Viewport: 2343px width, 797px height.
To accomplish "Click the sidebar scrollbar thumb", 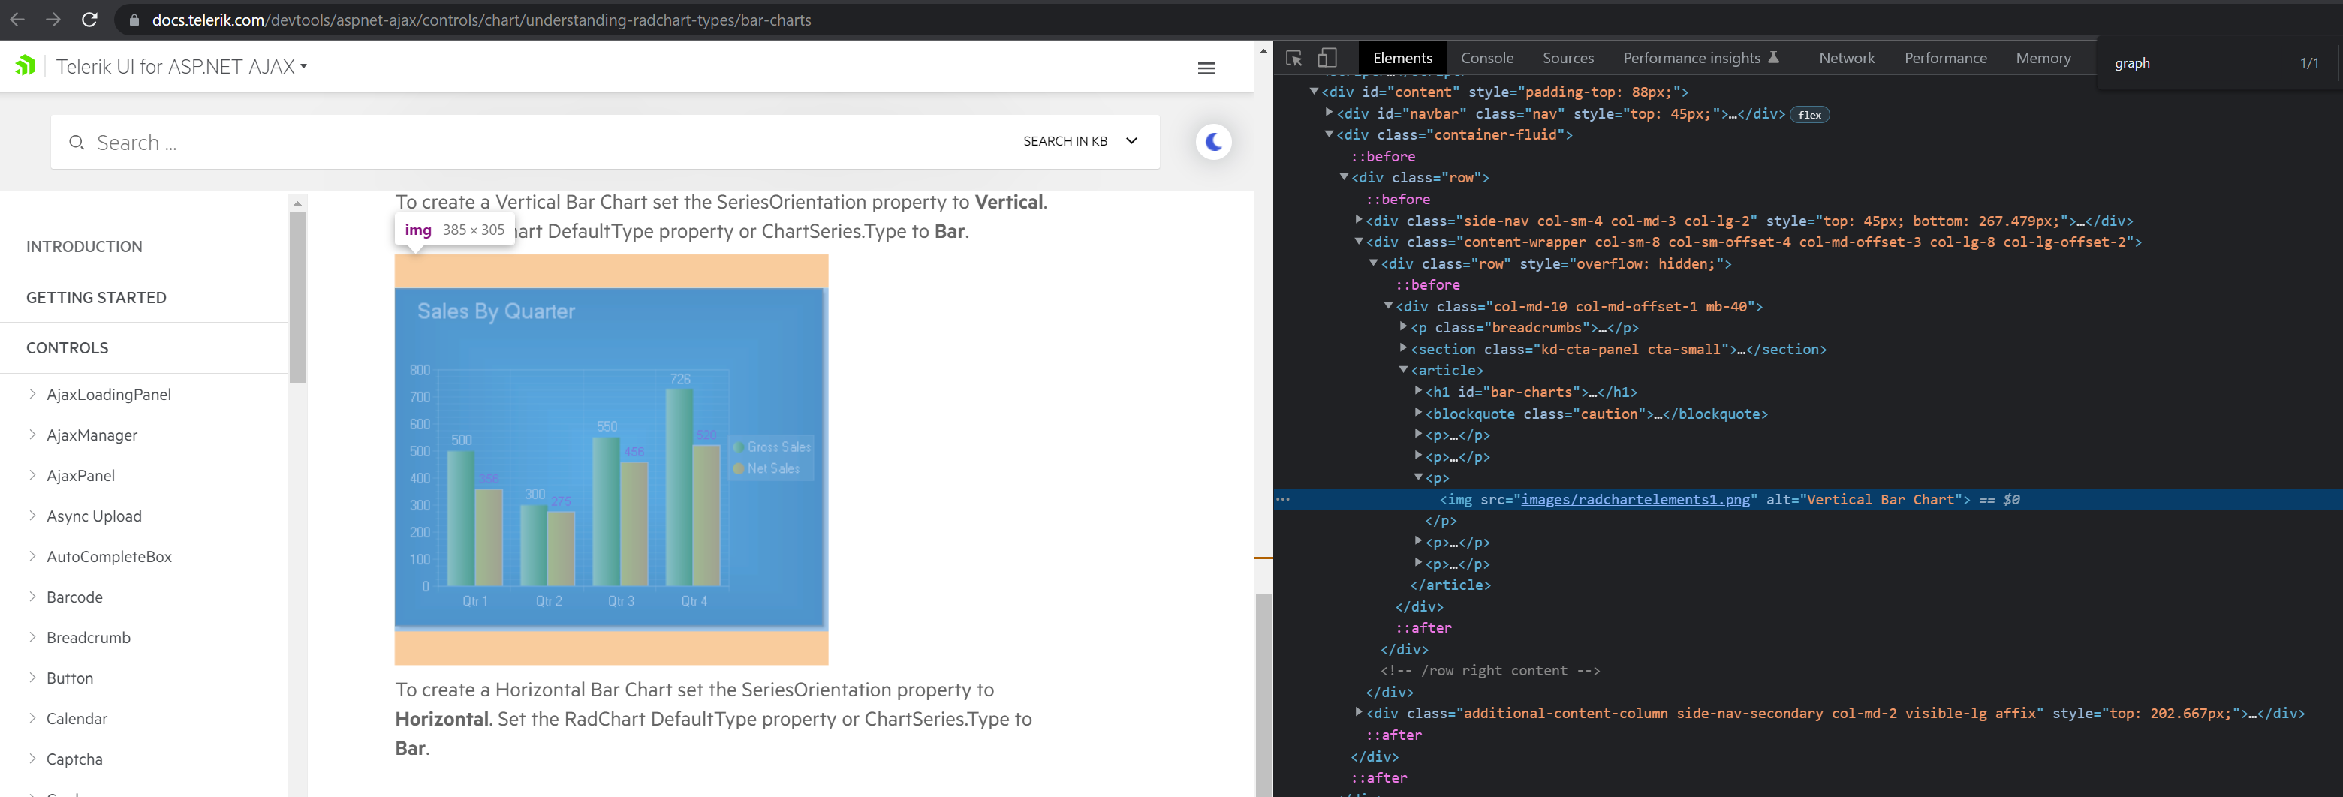I will tap(297, 297).
